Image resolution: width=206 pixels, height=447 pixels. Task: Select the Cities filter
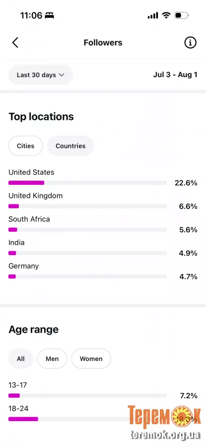tap(26, 146)
